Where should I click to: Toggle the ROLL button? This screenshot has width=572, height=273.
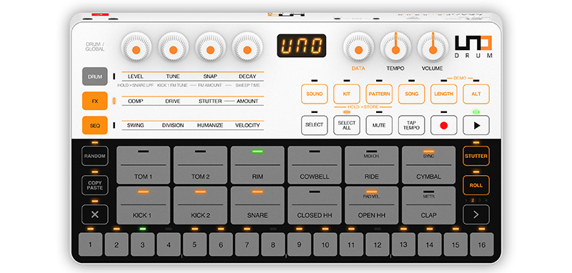[476, 185]
